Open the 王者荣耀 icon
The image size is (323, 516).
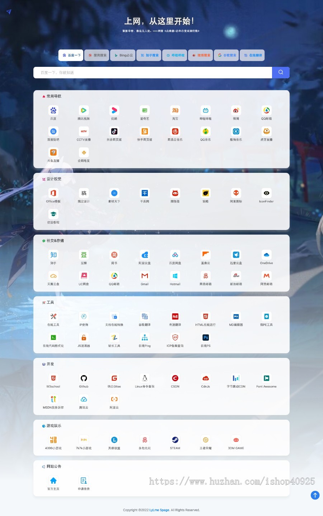click(206, 440)
